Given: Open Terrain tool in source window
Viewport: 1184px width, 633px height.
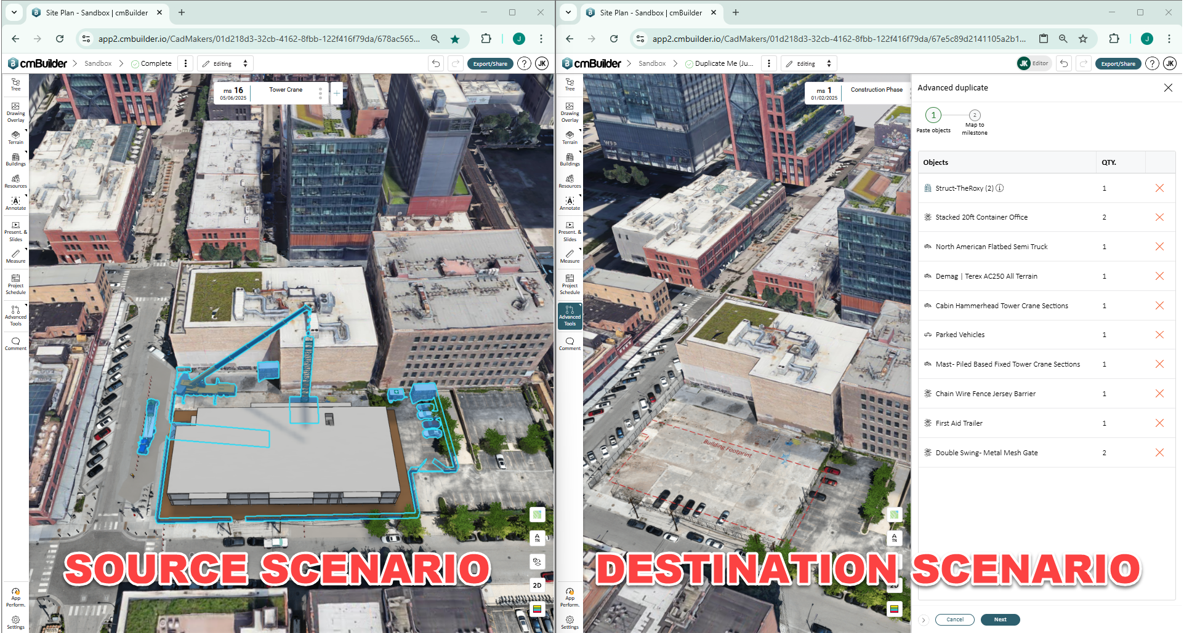Looking at the screenshot, I should (15, 137).
